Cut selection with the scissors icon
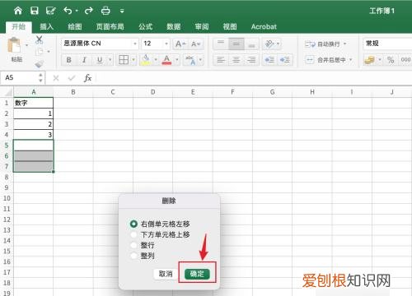412x296 pixels. point(40,39)
